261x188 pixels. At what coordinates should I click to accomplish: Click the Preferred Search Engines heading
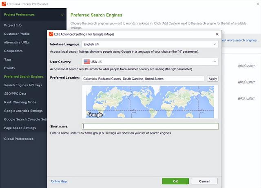[96, 15]
